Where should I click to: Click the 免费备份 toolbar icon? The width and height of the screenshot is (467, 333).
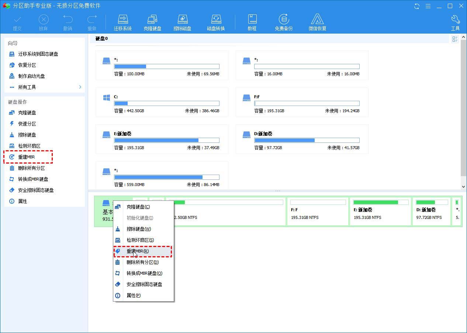click(x=283, y=21)
